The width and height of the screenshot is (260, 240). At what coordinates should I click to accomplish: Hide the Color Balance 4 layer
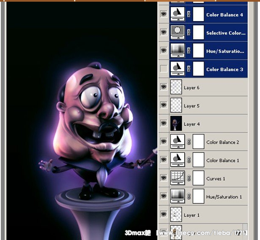(x=164, y=14)
